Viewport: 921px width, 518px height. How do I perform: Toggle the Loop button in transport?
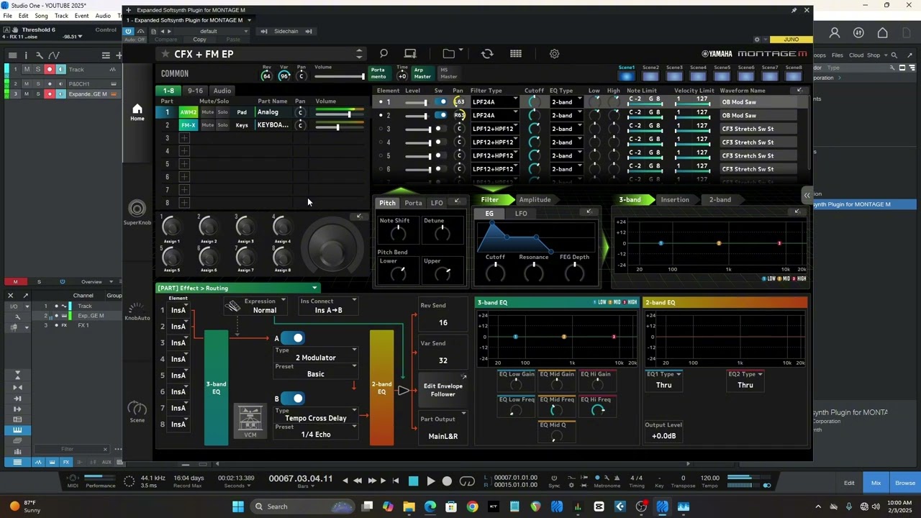click(x=467, y=481)
